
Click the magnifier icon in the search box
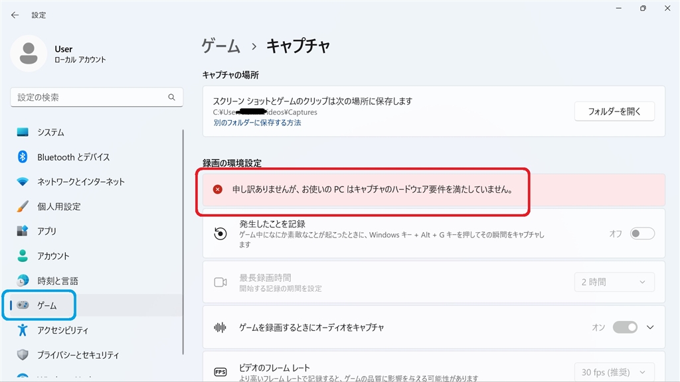tap(172, 97)
